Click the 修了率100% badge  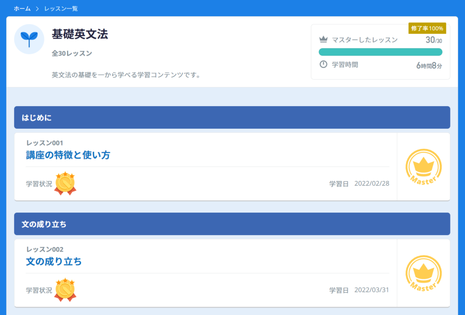click(x=427, y=28)
